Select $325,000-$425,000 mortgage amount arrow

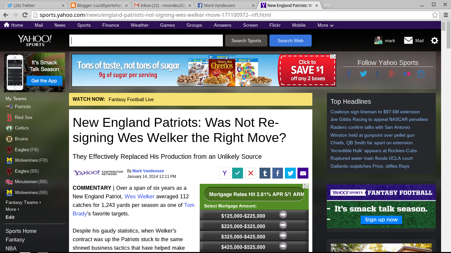(283, 236)
